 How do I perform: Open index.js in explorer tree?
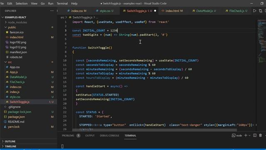point(15,92)
